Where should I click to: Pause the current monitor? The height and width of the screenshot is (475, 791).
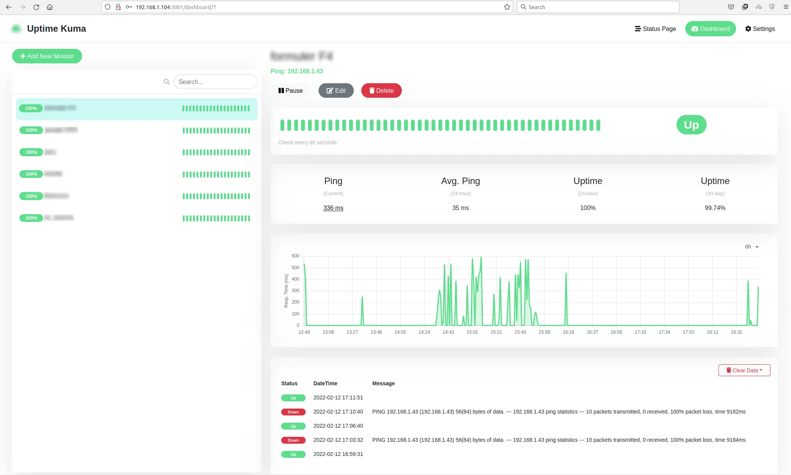(x=290, y=90)
